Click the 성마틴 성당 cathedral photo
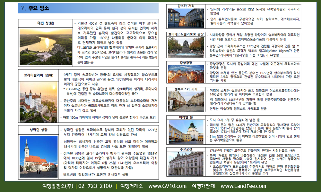The width and height of the screenshot is (321, 192). (39, 157)
